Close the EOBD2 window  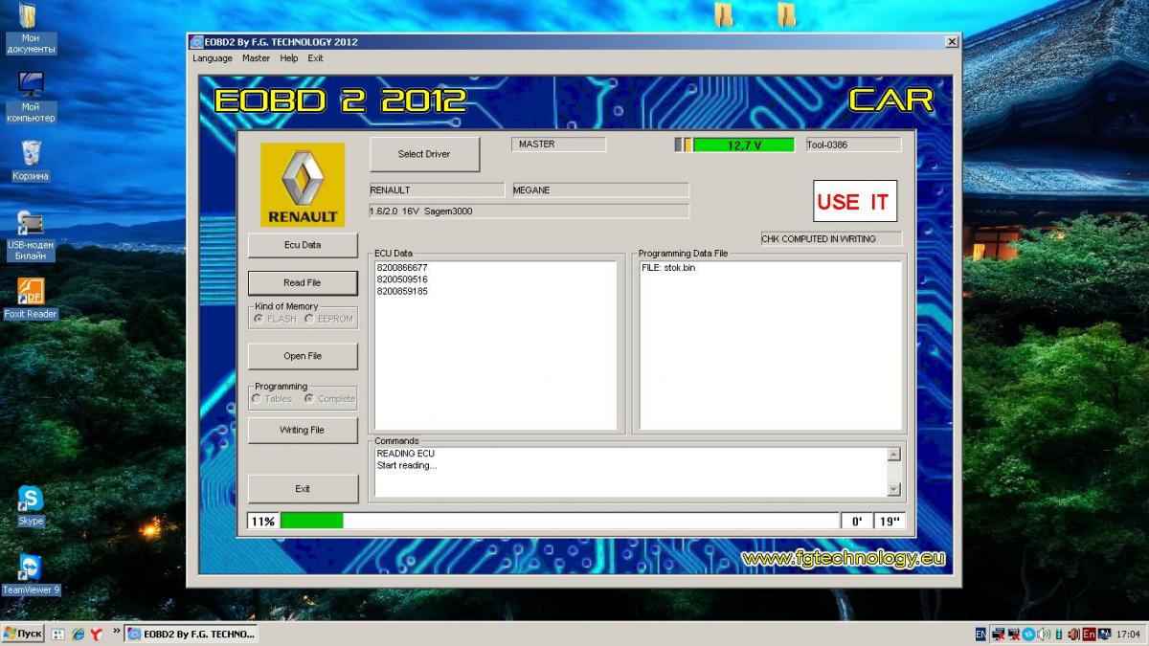[x=951, y=42]
